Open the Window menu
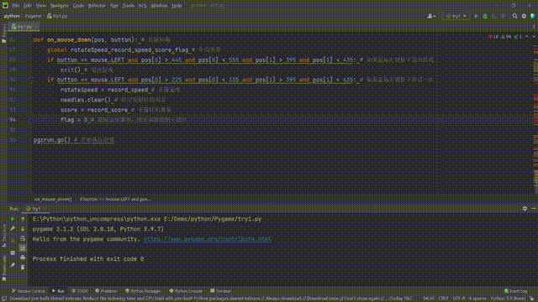Viewport: 538px width, 302px height. [x=159, y=6]
